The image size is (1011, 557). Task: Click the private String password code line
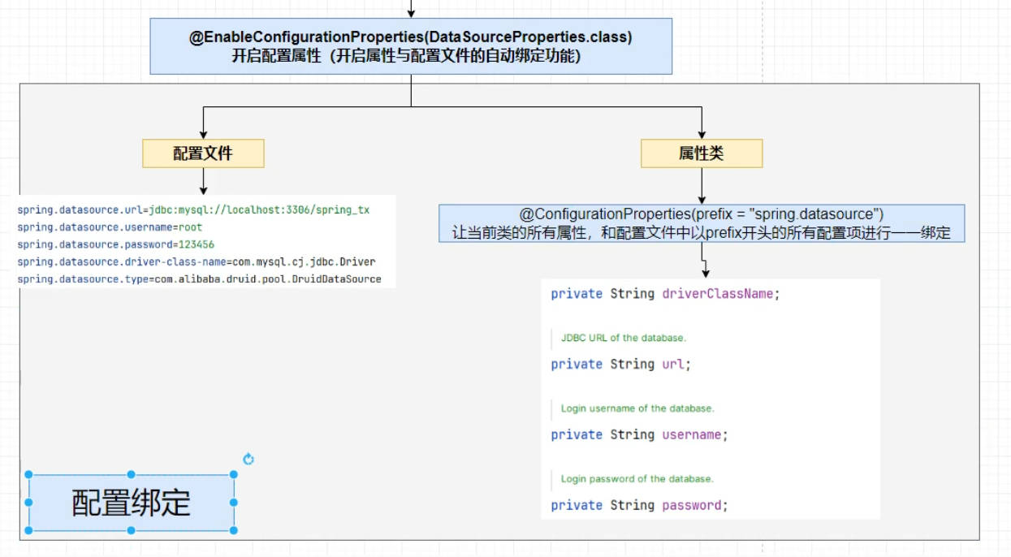(x=639, y=505)
